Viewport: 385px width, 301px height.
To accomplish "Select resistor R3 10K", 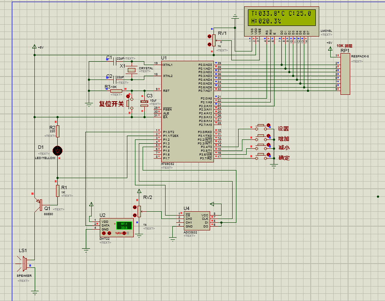I will [x=116, y=91].
